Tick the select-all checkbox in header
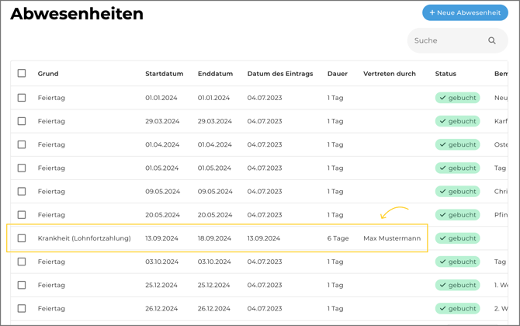Viewport: 520px width, 326px height. tap(22, 73)
